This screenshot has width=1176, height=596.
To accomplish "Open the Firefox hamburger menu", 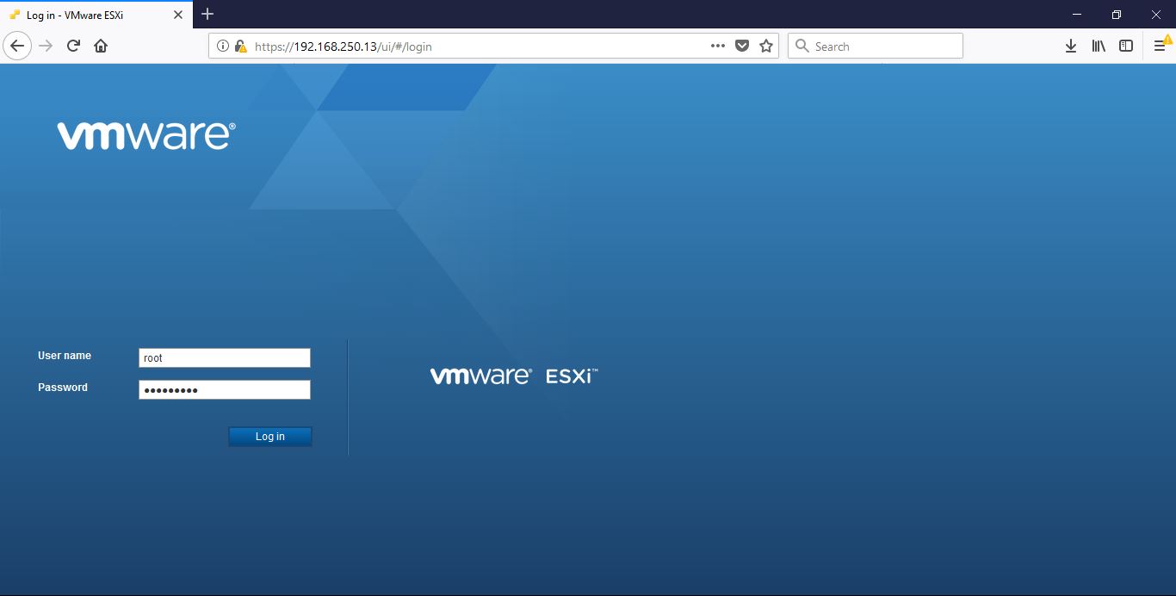I will pos(1160,47).
